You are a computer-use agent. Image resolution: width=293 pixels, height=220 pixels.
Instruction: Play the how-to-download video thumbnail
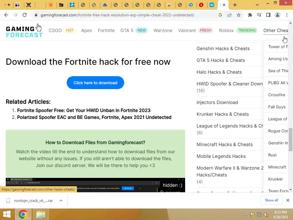coord(95,185)
